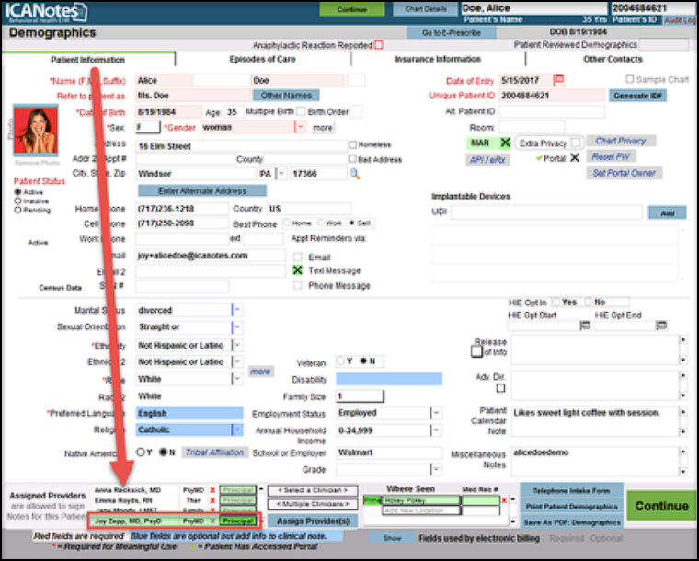
Task: Check the Adv. Dir. checkbox
Action: 500,388
